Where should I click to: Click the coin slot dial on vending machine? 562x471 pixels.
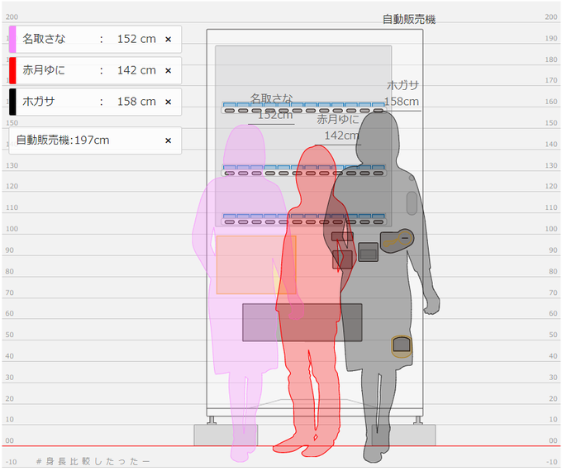point(405,238)
